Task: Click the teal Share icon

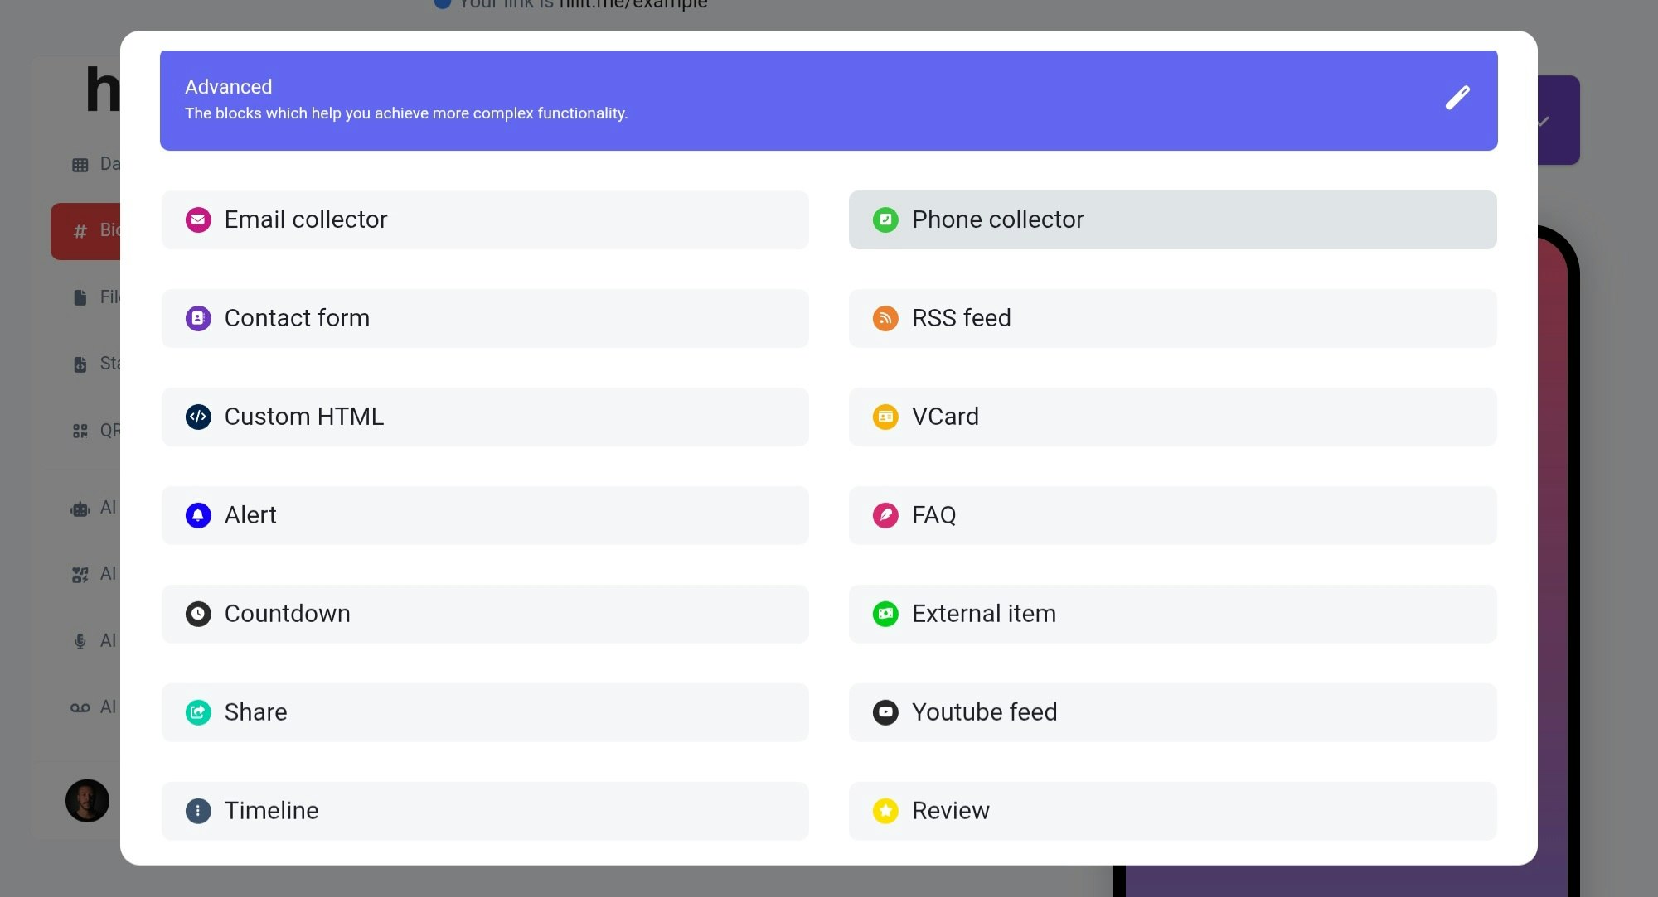Action: pyautogui.click(x=198, y=712)
